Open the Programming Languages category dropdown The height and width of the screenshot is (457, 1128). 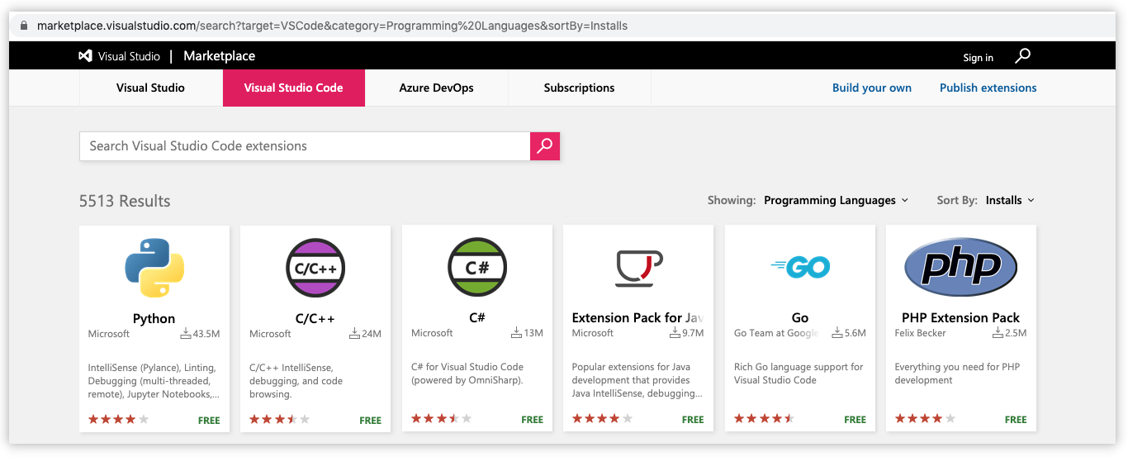tap(836, 200)
